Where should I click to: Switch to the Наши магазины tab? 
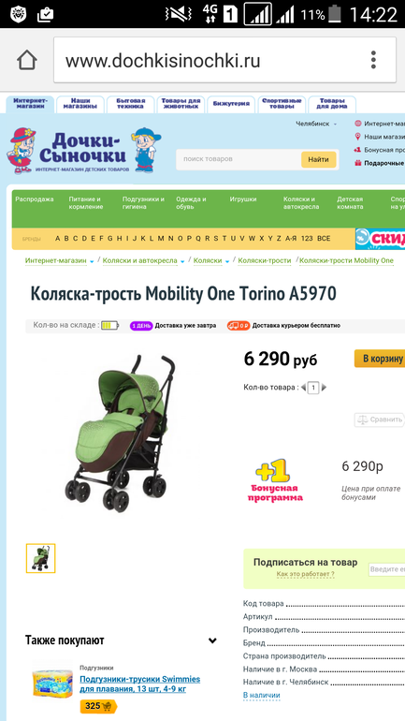coord(80,104)
